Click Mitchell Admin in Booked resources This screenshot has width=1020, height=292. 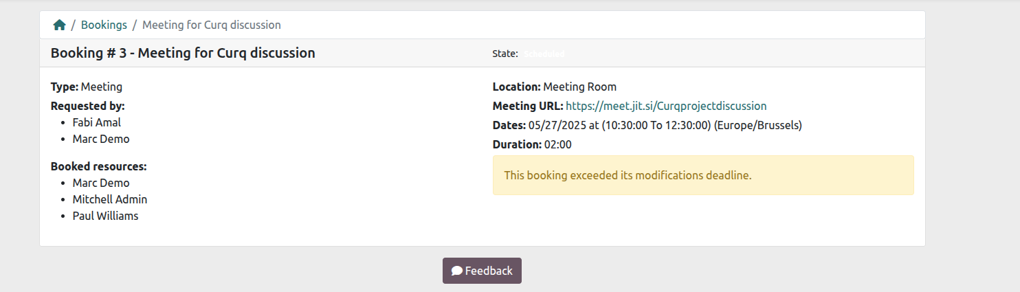pyautogui.click(x=109, y=199)
